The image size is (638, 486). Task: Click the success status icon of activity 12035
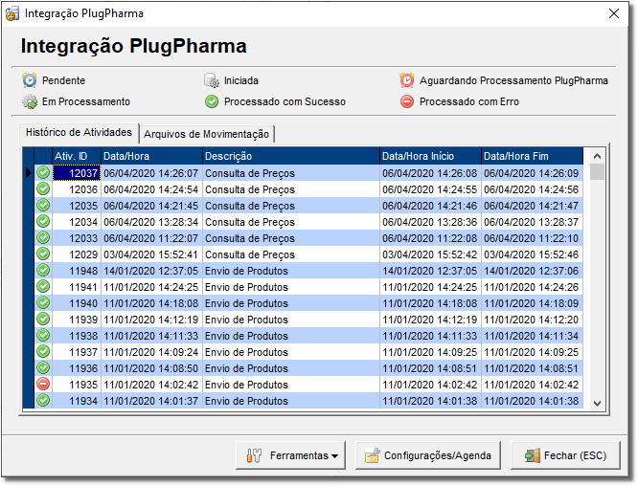click(x=43, y=205)
